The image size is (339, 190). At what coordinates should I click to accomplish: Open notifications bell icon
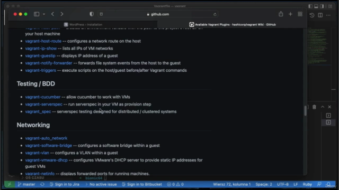pyautogui.click(x=328, y=184)
